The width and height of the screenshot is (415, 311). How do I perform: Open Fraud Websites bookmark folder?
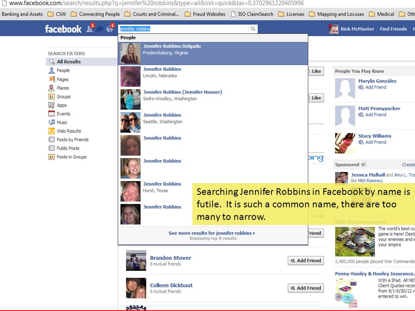[x=205, y=14]
